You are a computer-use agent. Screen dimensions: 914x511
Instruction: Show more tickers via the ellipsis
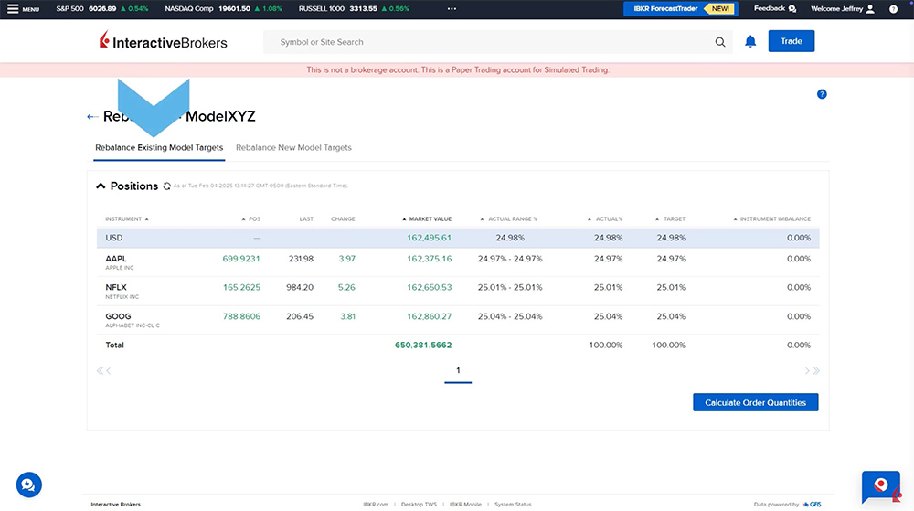(452, 9)
